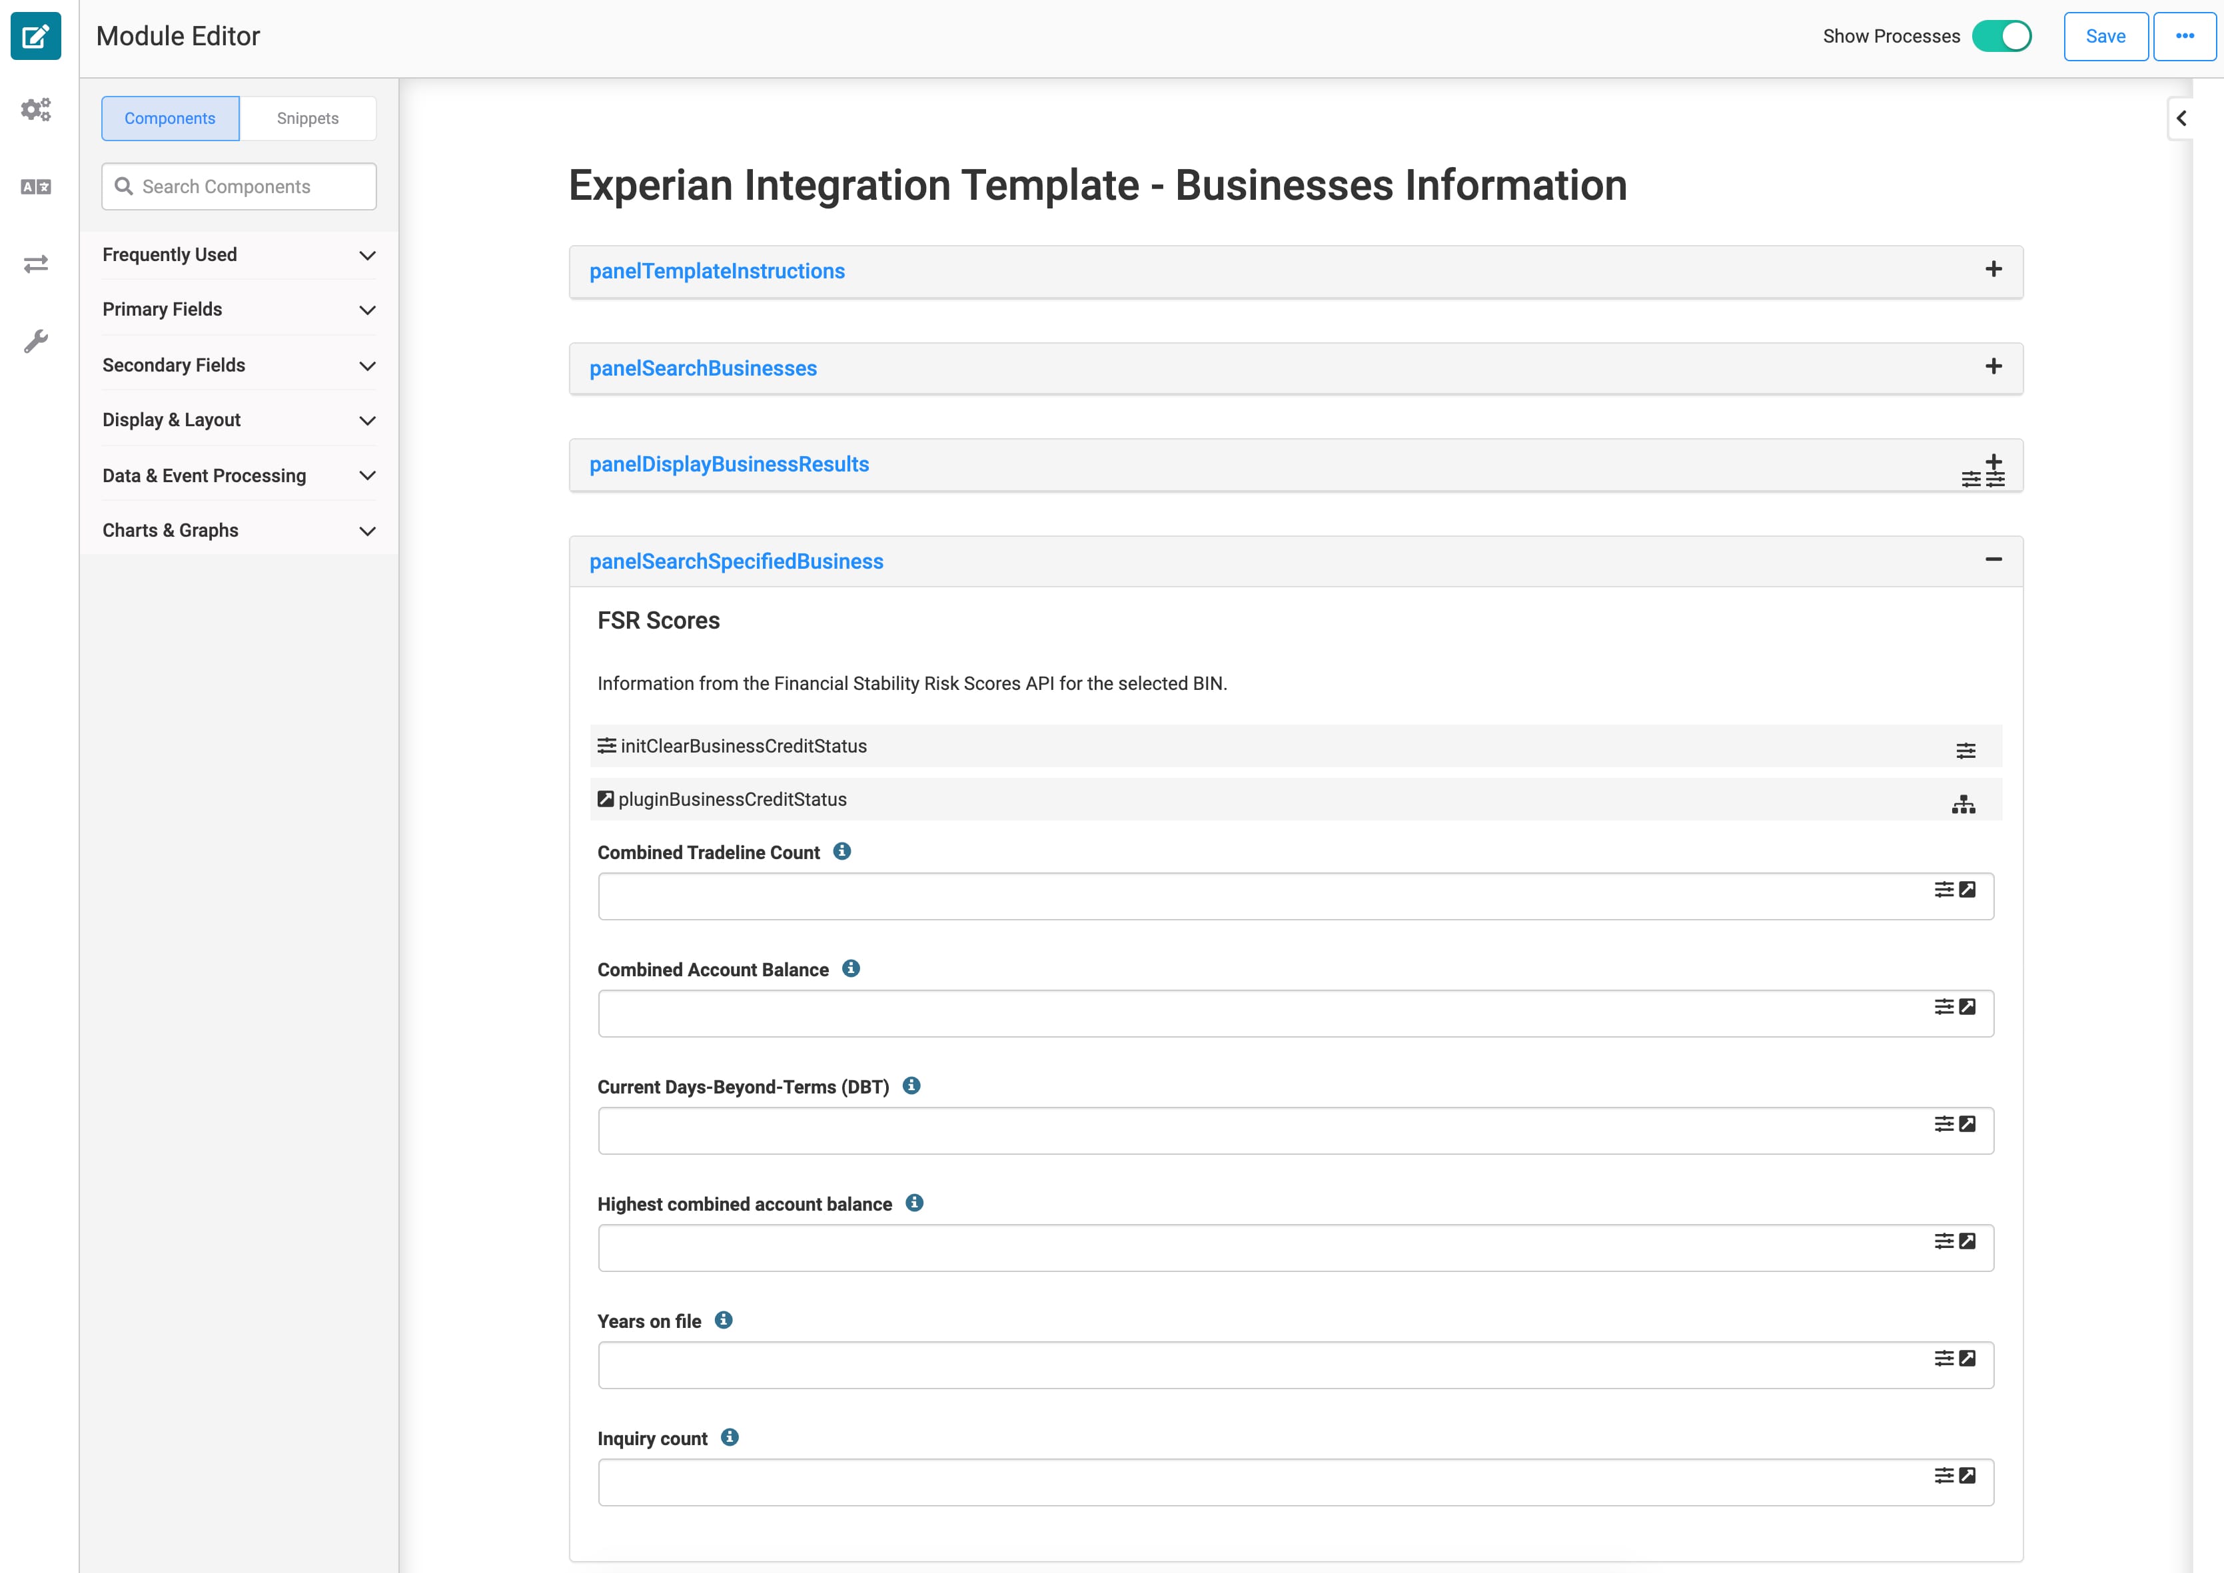Viewport: 2224px width, 1573px height.
Task: Expand the Display & Layout section
Action: click(x=239, y=420)
